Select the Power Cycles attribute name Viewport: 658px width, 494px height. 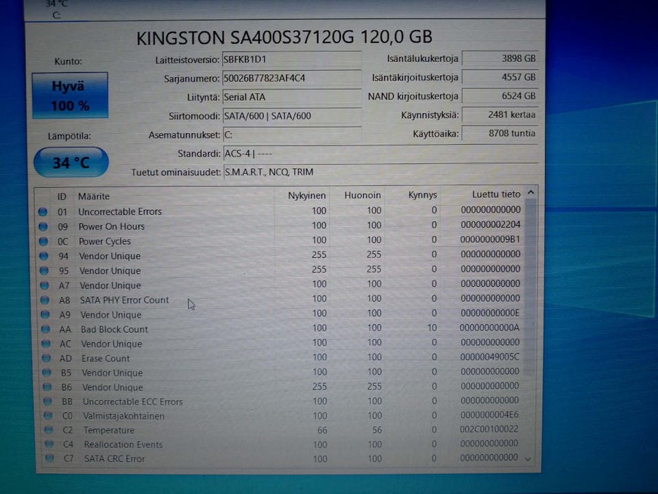105,242
